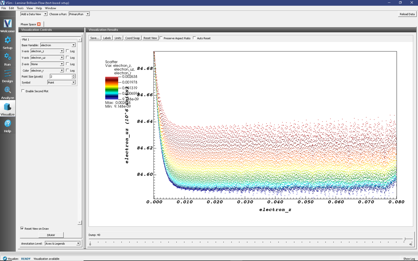Image resolution: width=418 pixels, height=261 pixels.
Task: Open the Help question mark icon
Action: (8, 124)
